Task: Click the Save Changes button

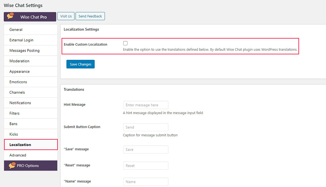Action: [80, 64]
